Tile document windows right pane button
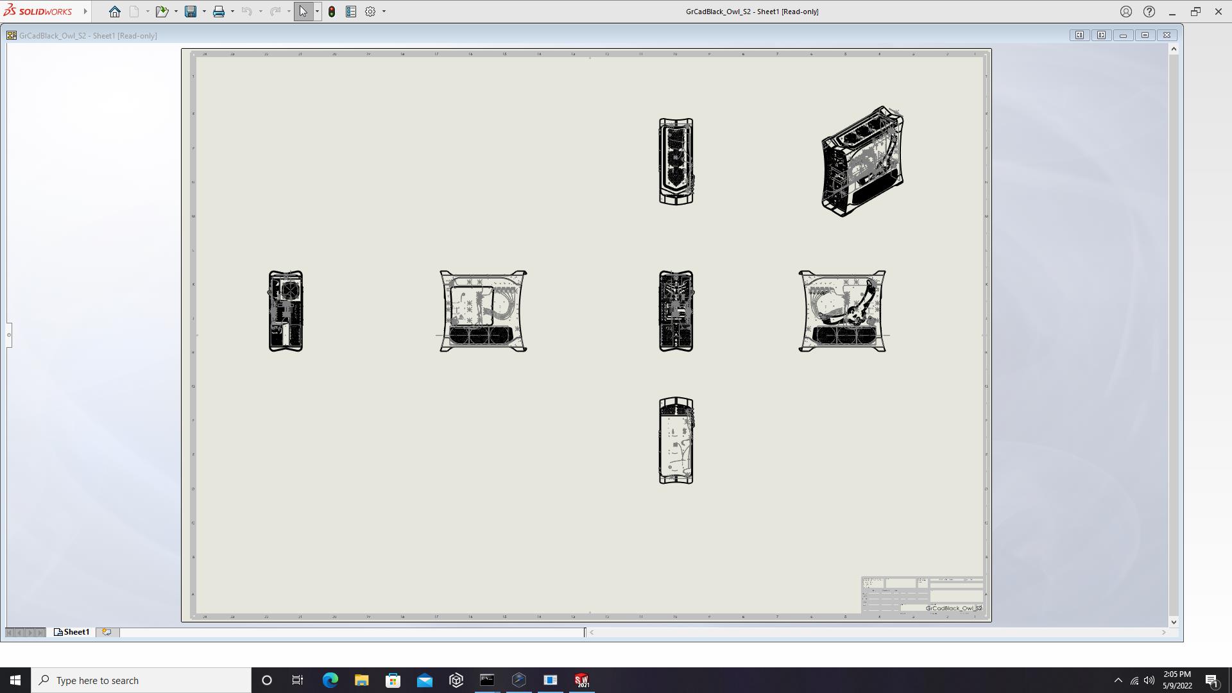Viewport: 1232px width, 693px height. click(1102, 35)
